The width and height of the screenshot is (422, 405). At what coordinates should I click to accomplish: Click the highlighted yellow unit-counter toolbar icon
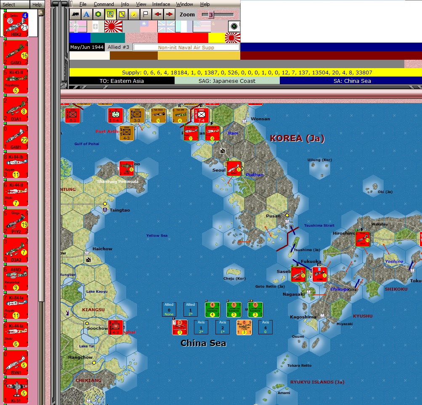pos(109,14)
